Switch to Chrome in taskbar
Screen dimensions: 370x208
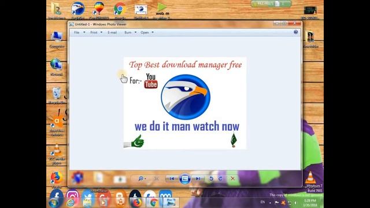(153, 202)
